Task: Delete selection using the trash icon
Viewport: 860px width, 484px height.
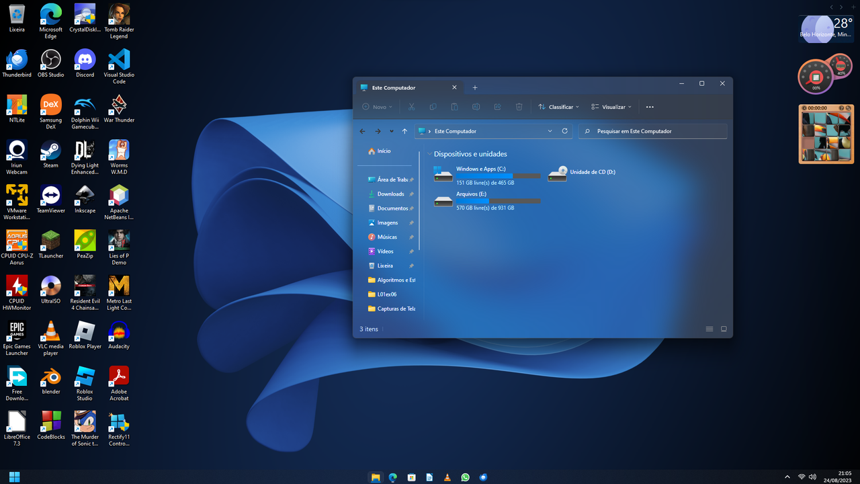Action: coord(518,106)
